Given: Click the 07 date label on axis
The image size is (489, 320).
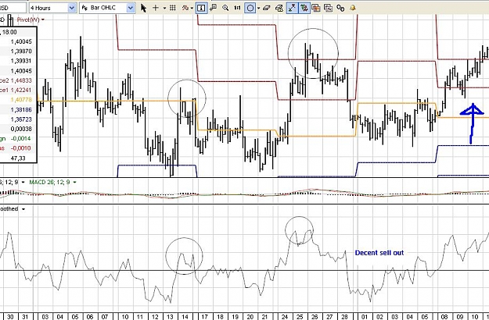Looking at the screenshot, I should tap(105, 317).
